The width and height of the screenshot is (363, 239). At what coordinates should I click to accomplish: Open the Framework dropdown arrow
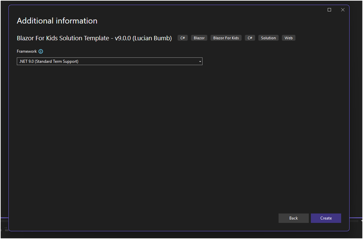[200, 62]
